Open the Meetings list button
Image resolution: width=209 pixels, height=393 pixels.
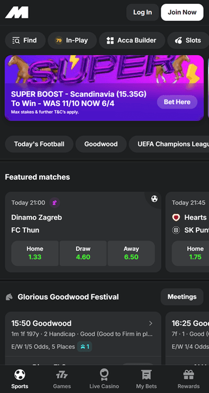click(x=182, y=297)
